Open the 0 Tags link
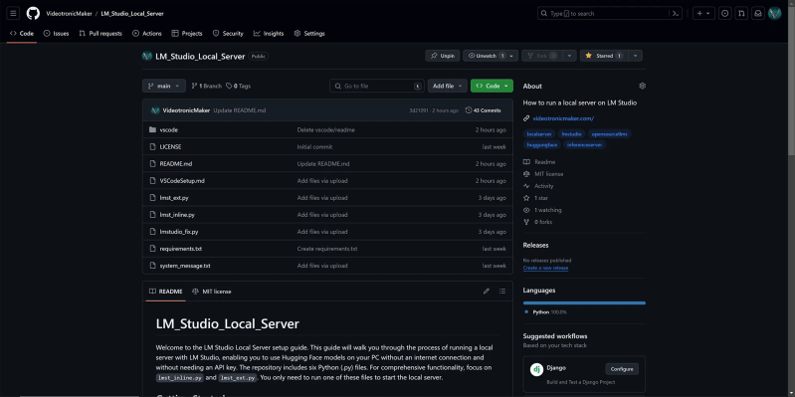 click(x=238, y=87)
